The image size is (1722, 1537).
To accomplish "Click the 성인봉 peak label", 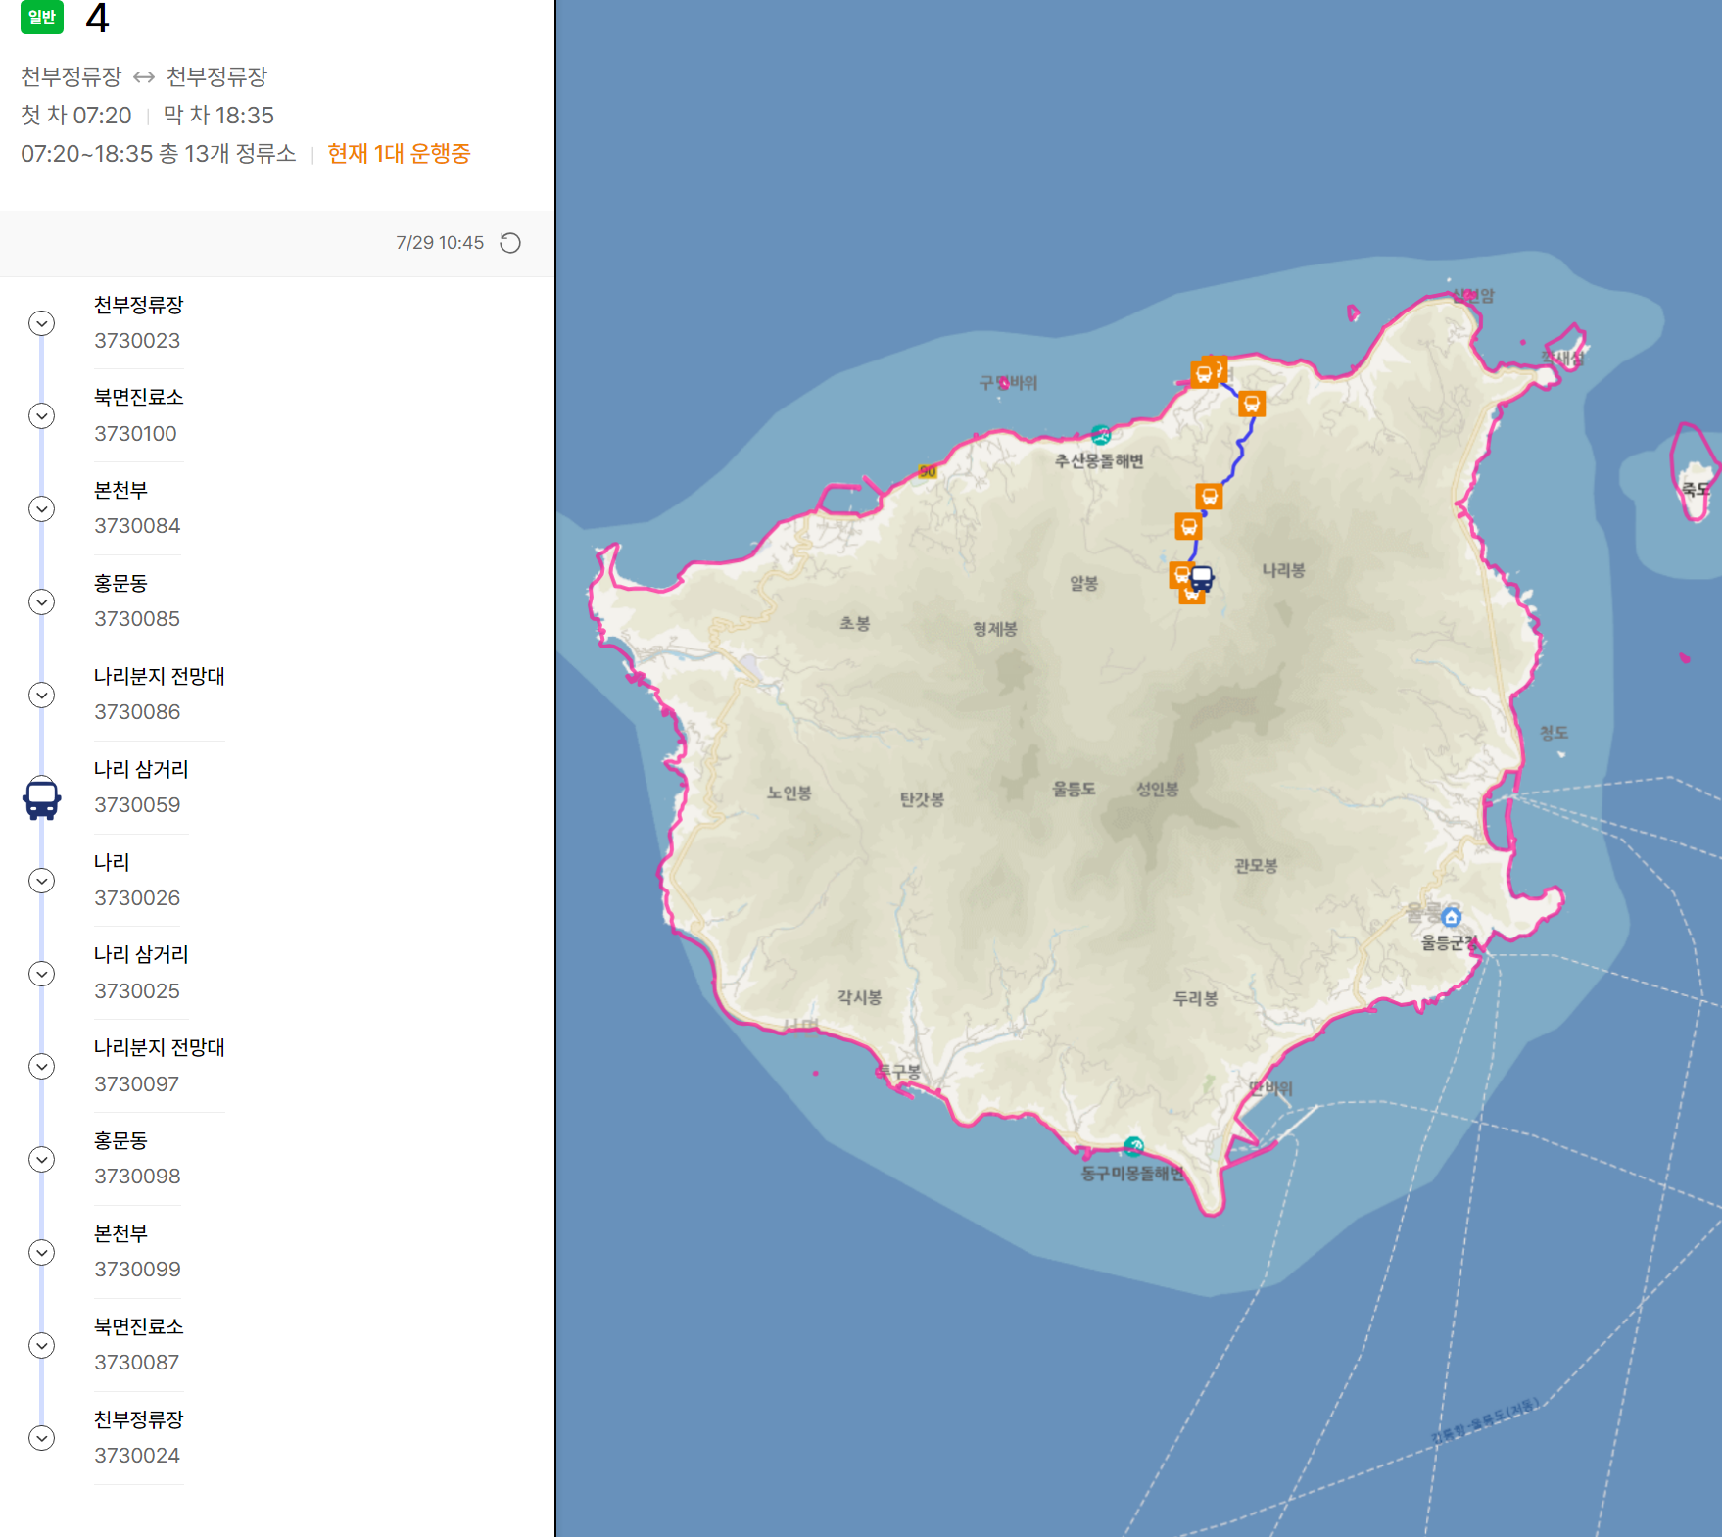I will [1158, 789].
